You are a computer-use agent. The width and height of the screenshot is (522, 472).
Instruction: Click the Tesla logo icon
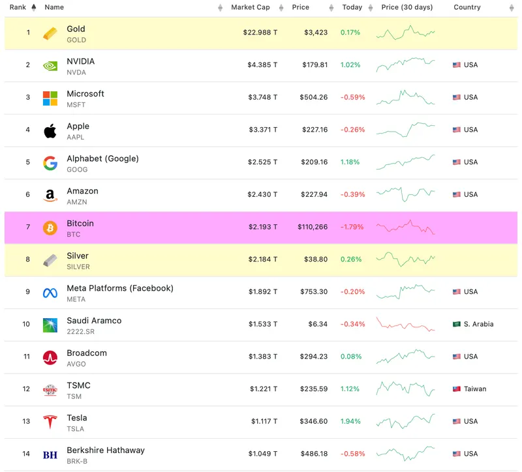click(x=50, y=422)
